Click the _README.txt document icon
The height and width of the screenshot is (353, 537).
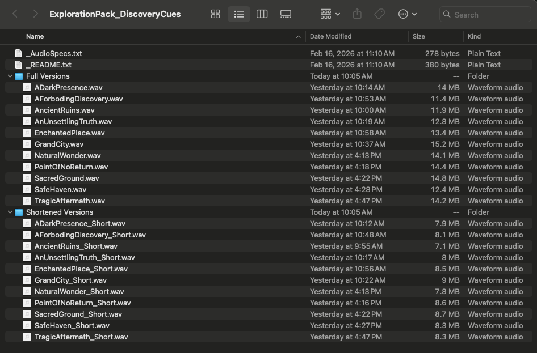[x=19, y=65]
